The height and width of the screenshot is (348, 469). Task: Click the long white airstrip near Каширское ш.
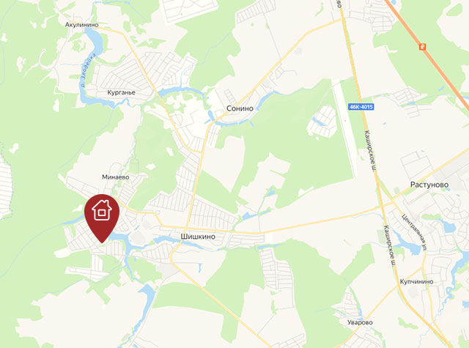[x=344, y=128]
